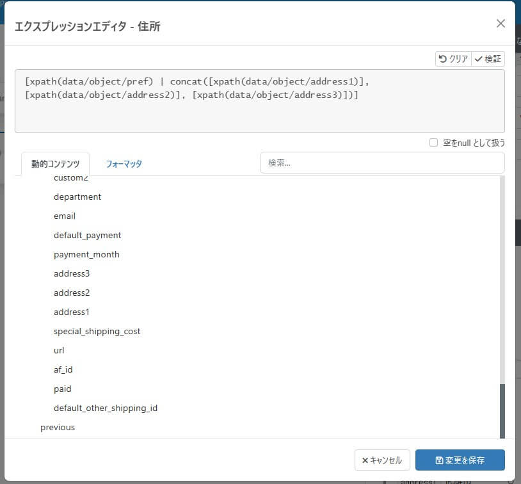Select the email item
Viewport: 521px width, 484px height.
coord(65,216)
